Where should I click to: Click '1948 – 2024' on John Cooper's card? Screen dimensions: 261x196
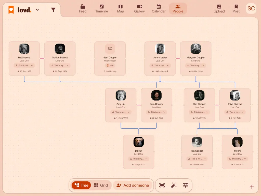click(160, 71)
